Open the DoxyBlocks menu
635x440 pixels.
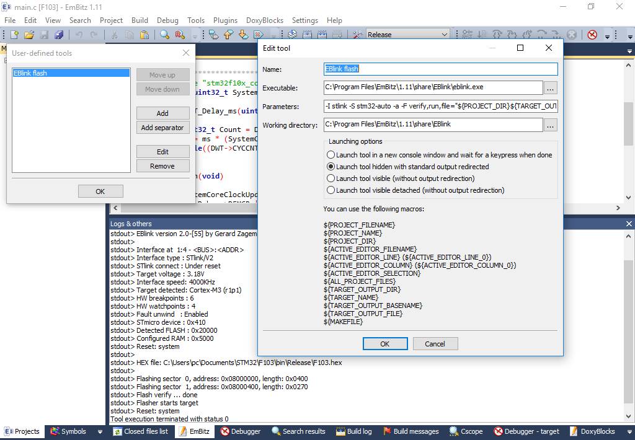265,20
